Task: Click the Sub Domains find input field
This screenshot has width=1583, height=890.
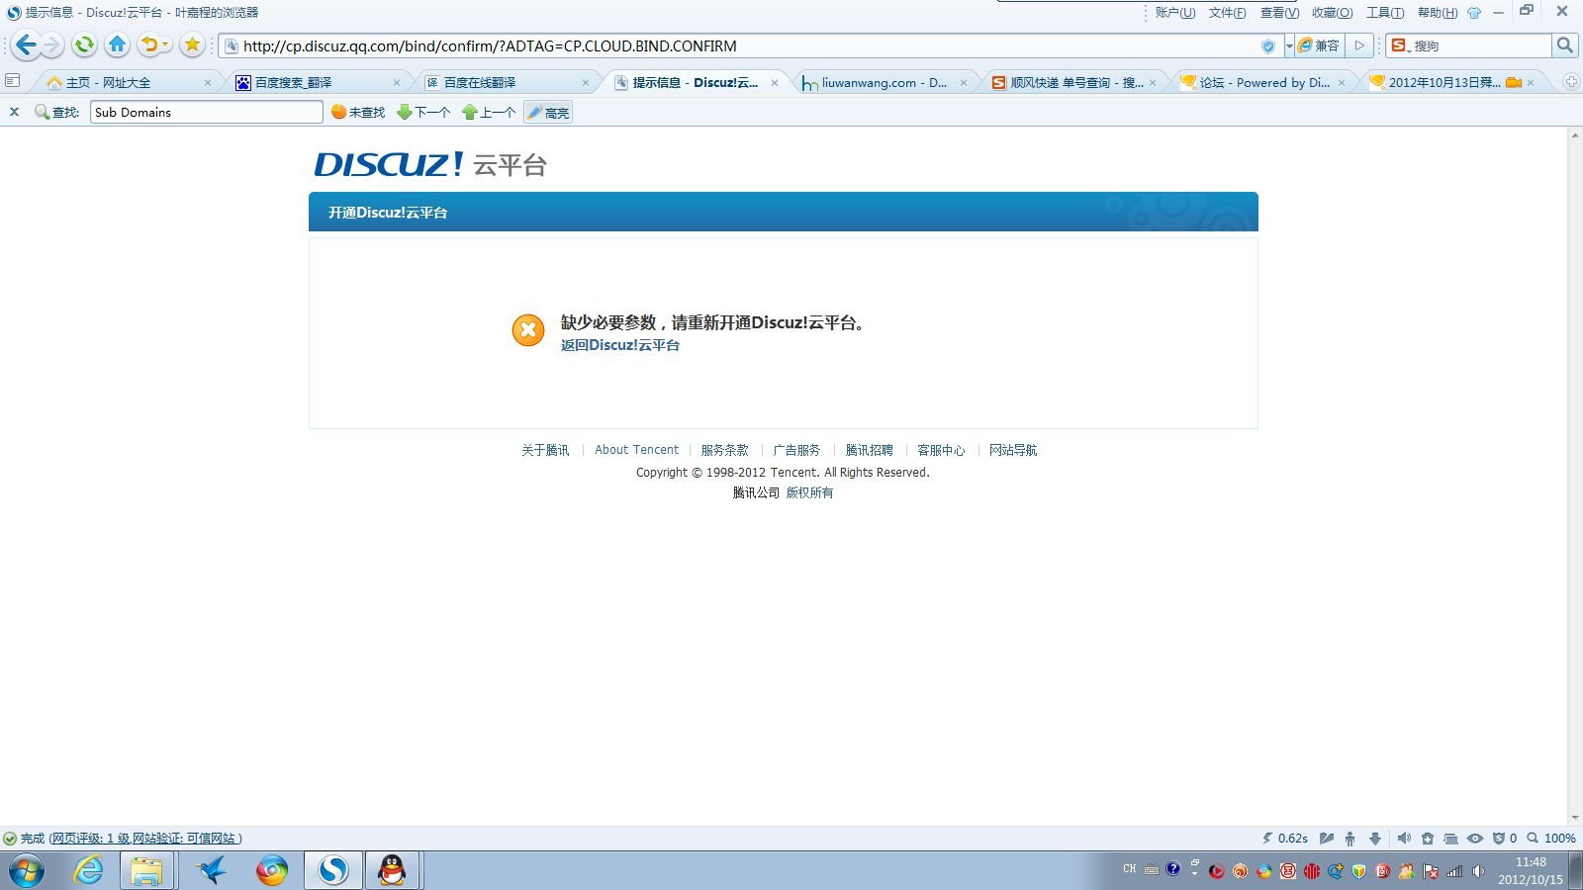Action: point(207,112)
